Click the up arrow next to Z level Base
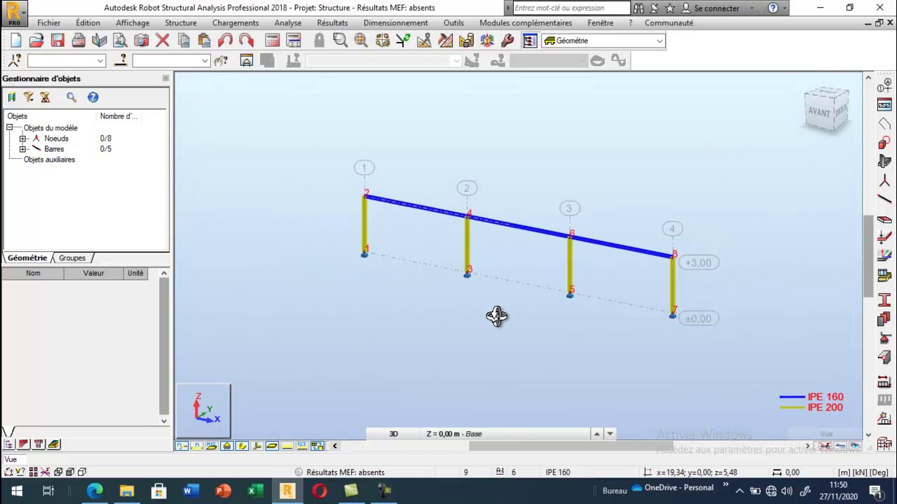 pos(597,434)
